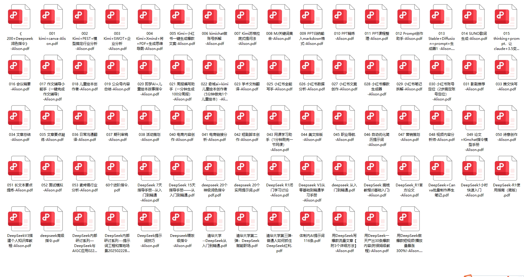Click the 020 即梦AI PDF icon
The width and height of the screenshot is (524, 277).
pos(149,67)
